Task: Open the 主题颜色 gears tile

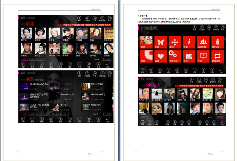Action: pos(175,56)
